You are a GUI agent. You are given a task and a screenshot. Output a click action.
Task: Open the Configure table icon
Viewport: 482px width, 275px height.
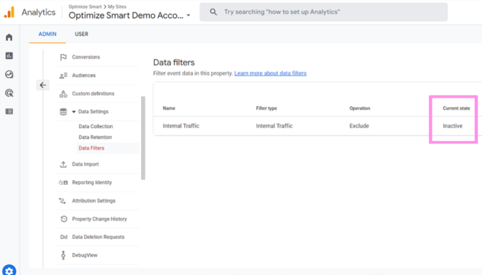pyautogui.click(x=9, y=111)
